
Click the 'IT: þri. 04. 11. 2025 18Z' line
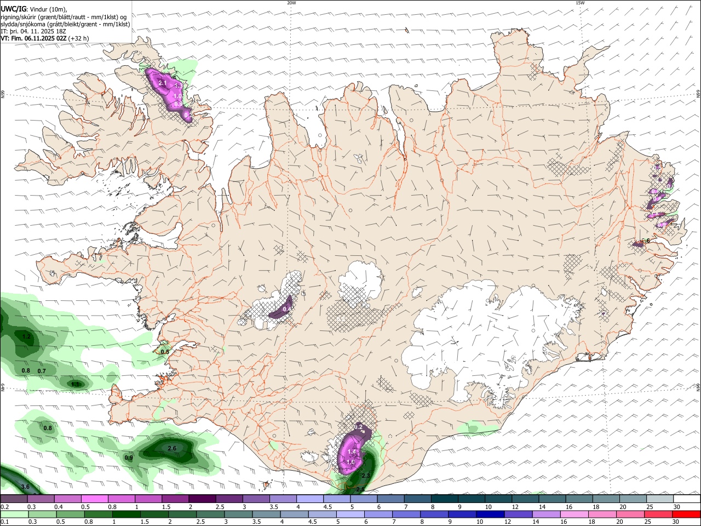tap(33, 31)
